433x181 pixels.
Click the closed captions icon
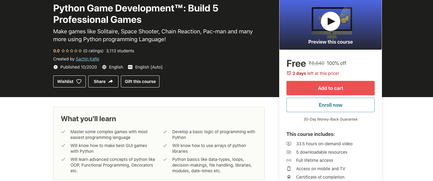130,67
